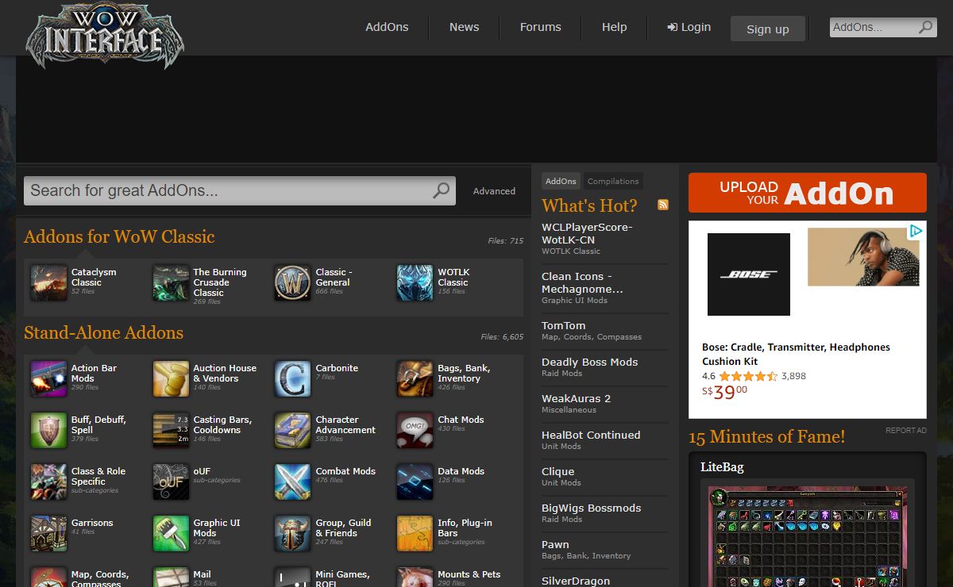The height and width of the screenshot is (587, 953).
Task: Click the Carbonite addon category icon
Action: 293,378
